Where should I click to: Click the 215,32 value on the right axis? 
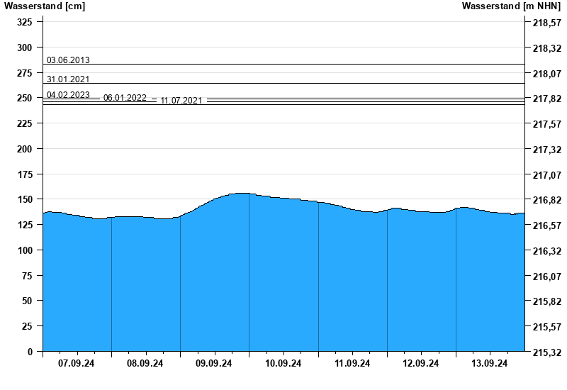[546, 352]
